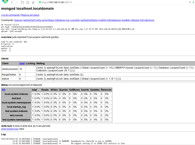195x145 pixels.
Task: Open the replSetGetConfig command link
Action: coord(32,20)
